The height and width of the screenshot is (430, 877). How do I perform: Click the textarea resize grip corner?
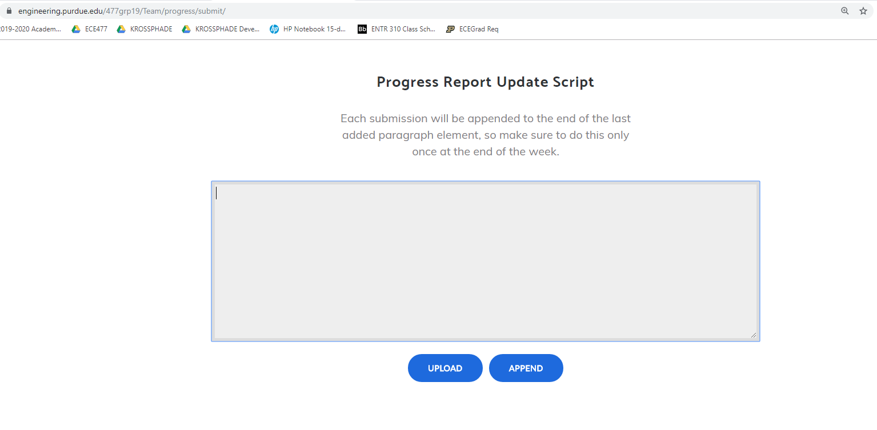753,335
